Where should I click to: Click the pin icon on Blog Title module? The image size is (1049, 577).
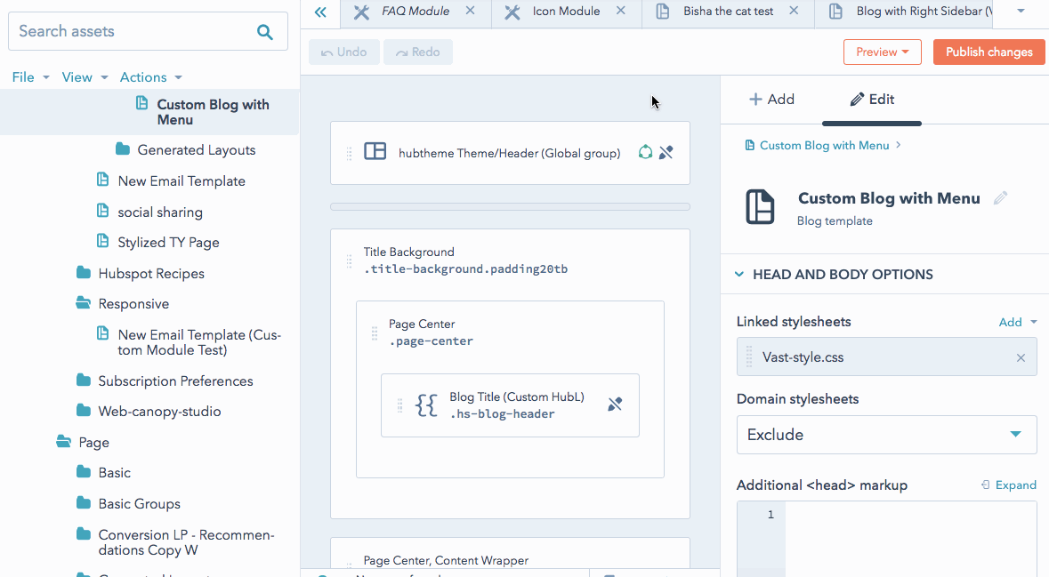pyautogui.click(x=615, y=405)
